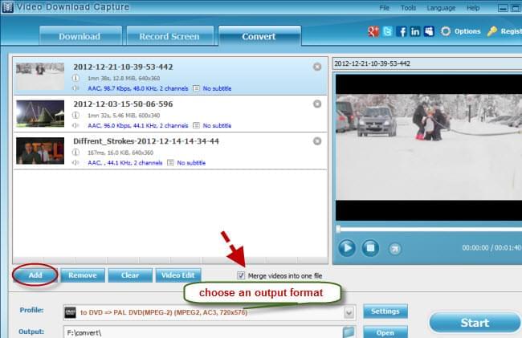This screenshot has height=338, width=522.
Task: Show info for Diffrent_Strokes video
Action: tap(76, 153)
